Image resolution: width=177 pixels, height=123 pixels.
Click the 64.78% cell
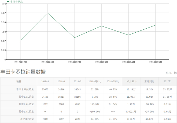(95, 119)
